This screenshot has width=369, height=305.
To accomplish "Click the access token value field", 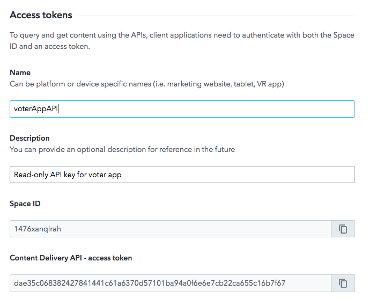I will pyautogui.click(x=171, y=283).
